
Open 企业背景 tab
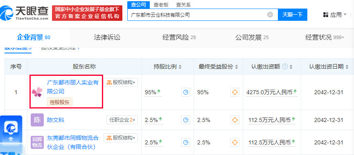click(x=34, y=38)
